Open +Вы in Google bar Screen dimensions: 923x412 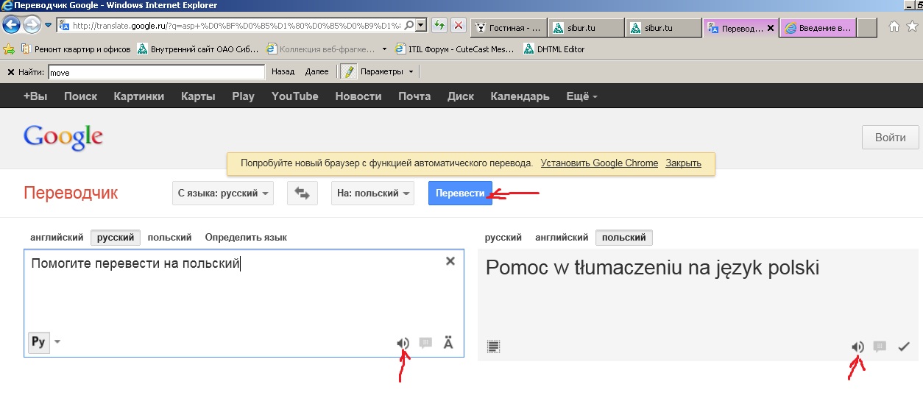coord(35,96)
